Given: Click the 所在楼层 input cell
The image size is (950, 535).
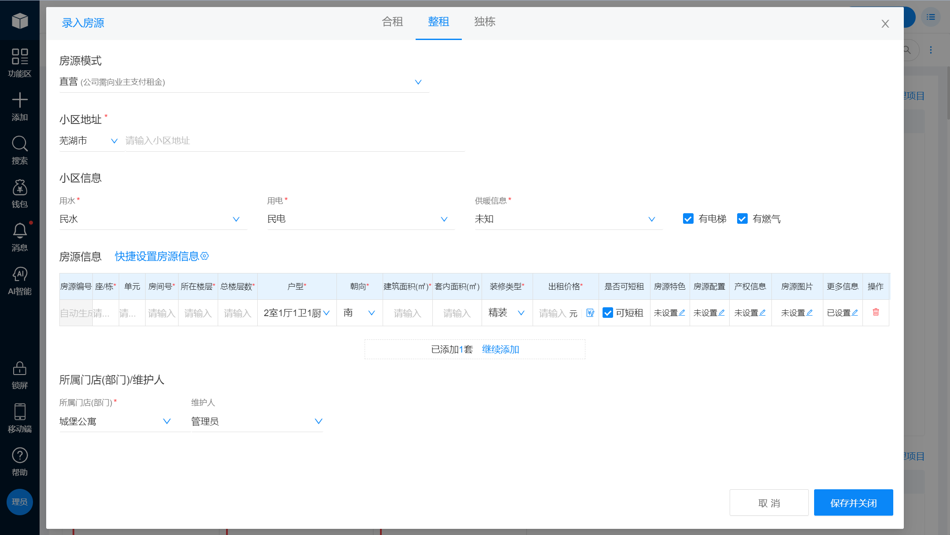Looking at the screenshot, I should pos(198,313).
